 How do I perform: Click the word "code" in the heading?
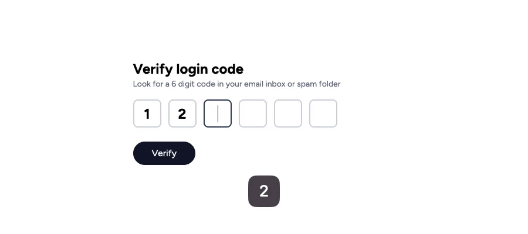227,69
